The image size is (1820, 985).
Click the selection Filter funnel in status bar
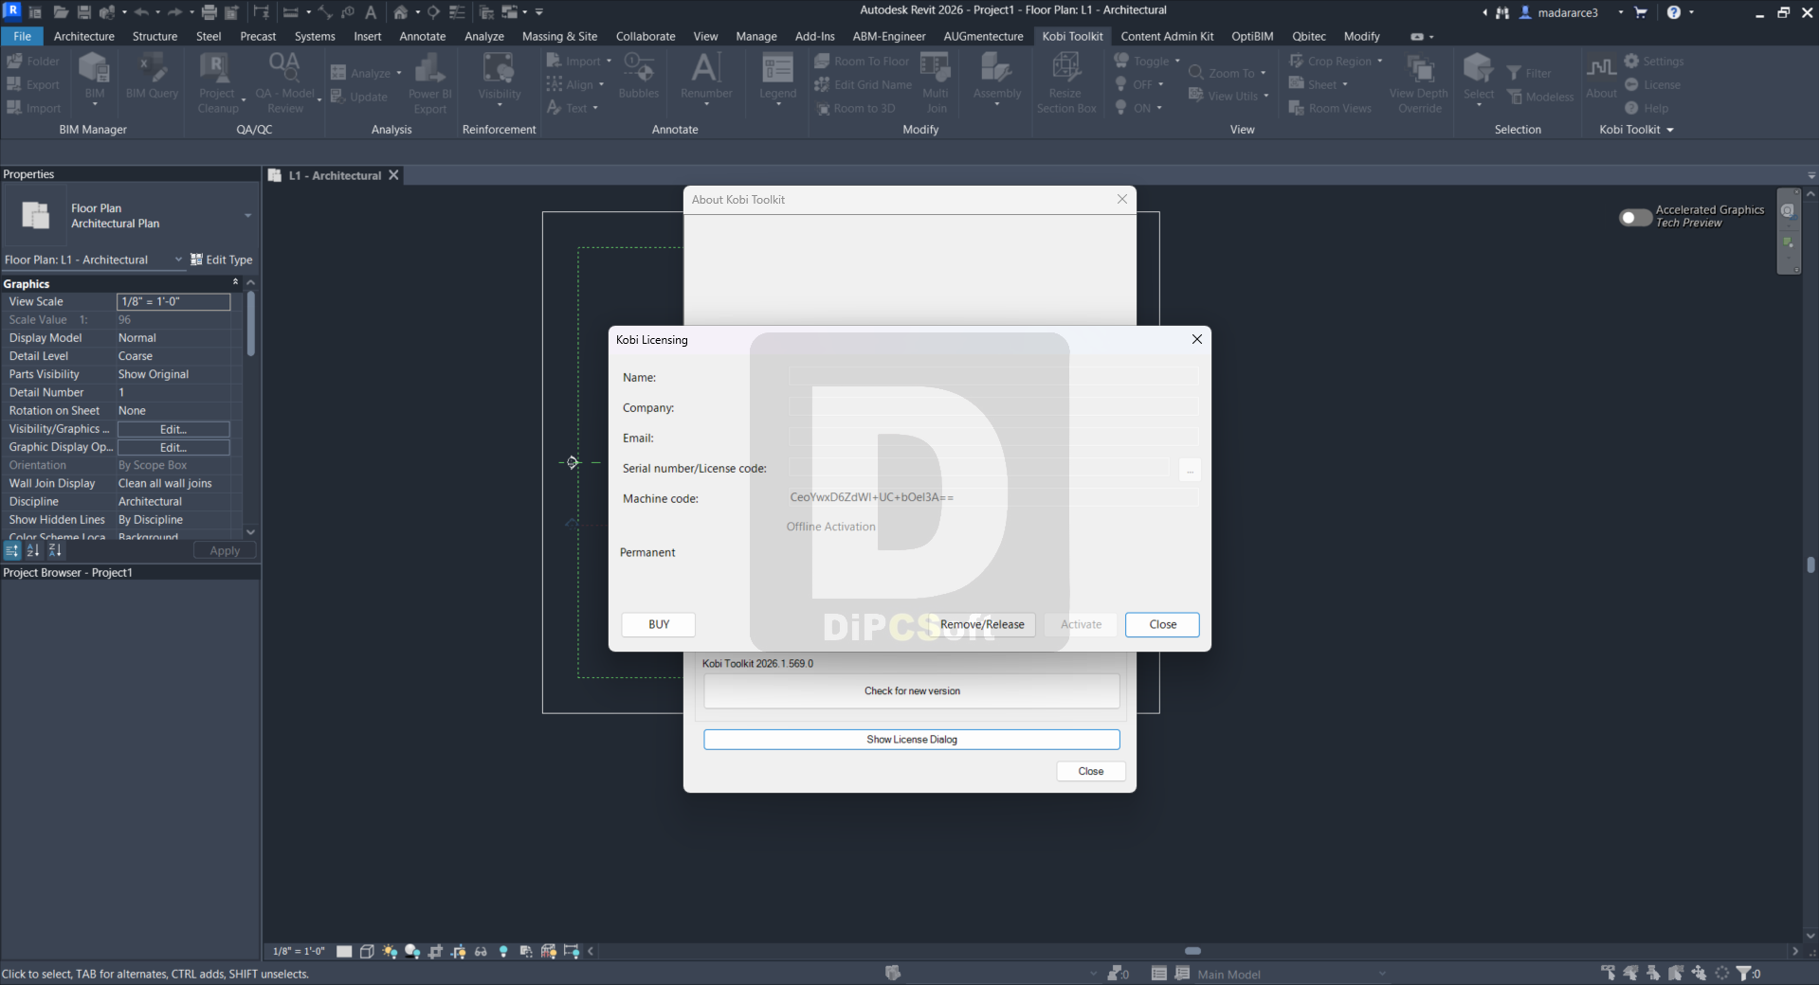[x=1745, y=973]
